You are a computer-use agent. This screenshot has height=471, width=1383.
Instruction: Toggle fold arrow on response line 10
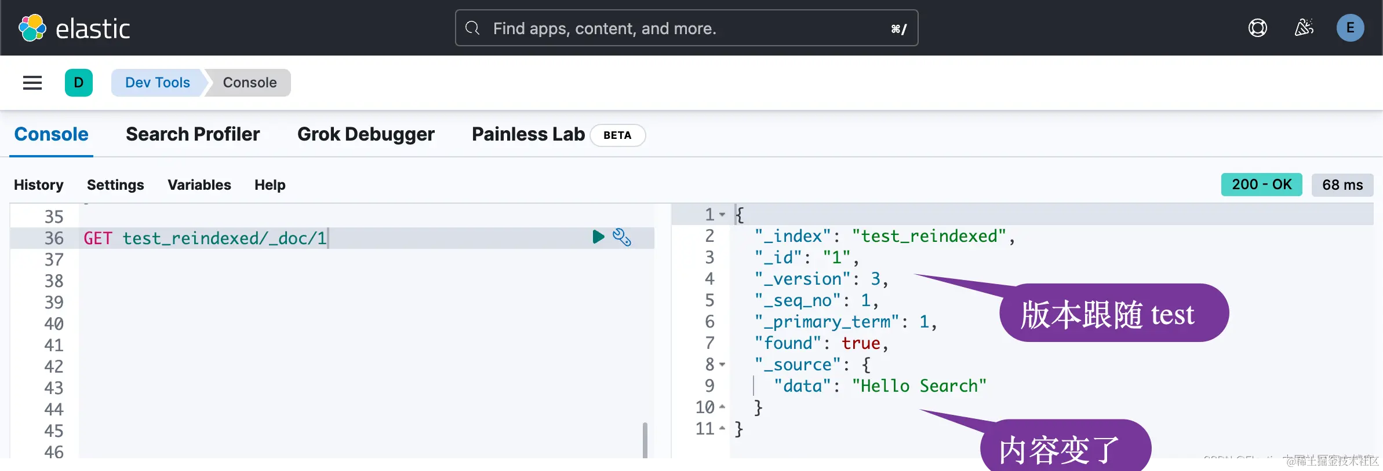[x=722, y=407]
